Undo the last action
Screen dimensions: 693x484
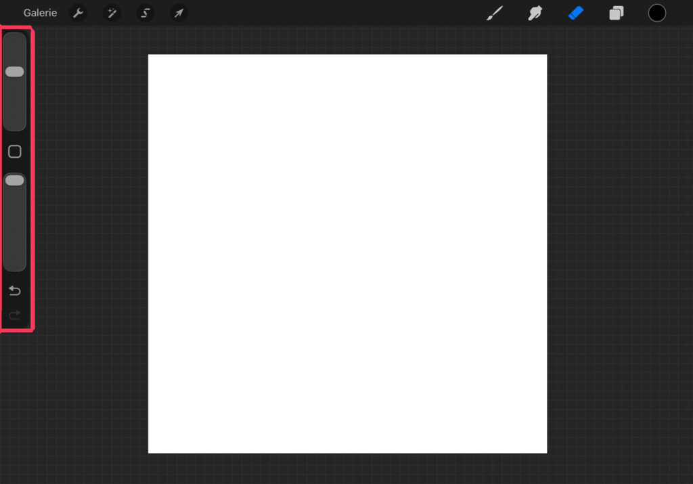pyautogui.click(x=15, y=290)
